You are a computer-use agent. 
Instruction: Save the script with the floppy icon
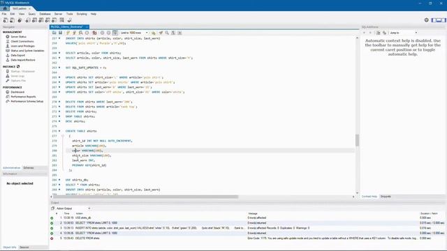tap(61, 33)
